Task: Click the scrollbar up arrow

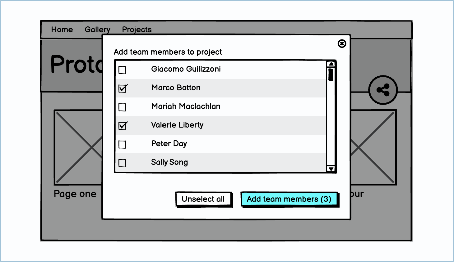Action: (x=331, y=64)
